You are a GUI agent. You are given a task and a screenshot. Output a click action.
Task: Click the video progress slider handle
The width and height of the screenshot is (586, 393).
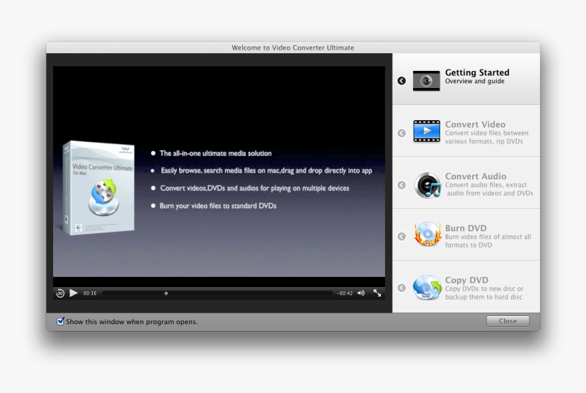coord(166,293)
